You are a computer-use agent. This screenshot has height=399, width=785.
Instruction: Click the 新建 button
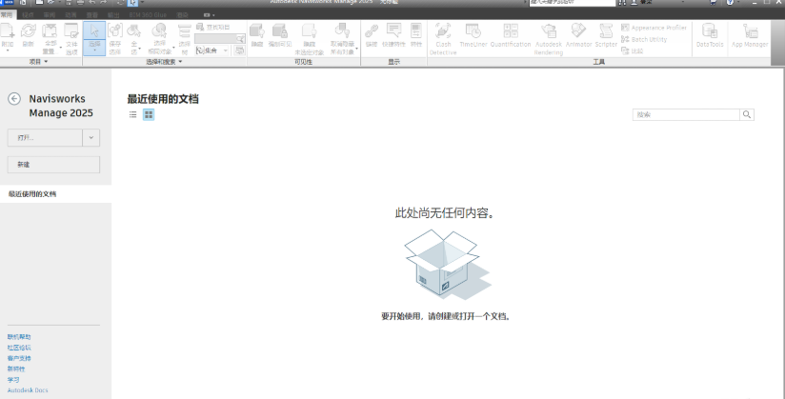click(x=52, y=165)
